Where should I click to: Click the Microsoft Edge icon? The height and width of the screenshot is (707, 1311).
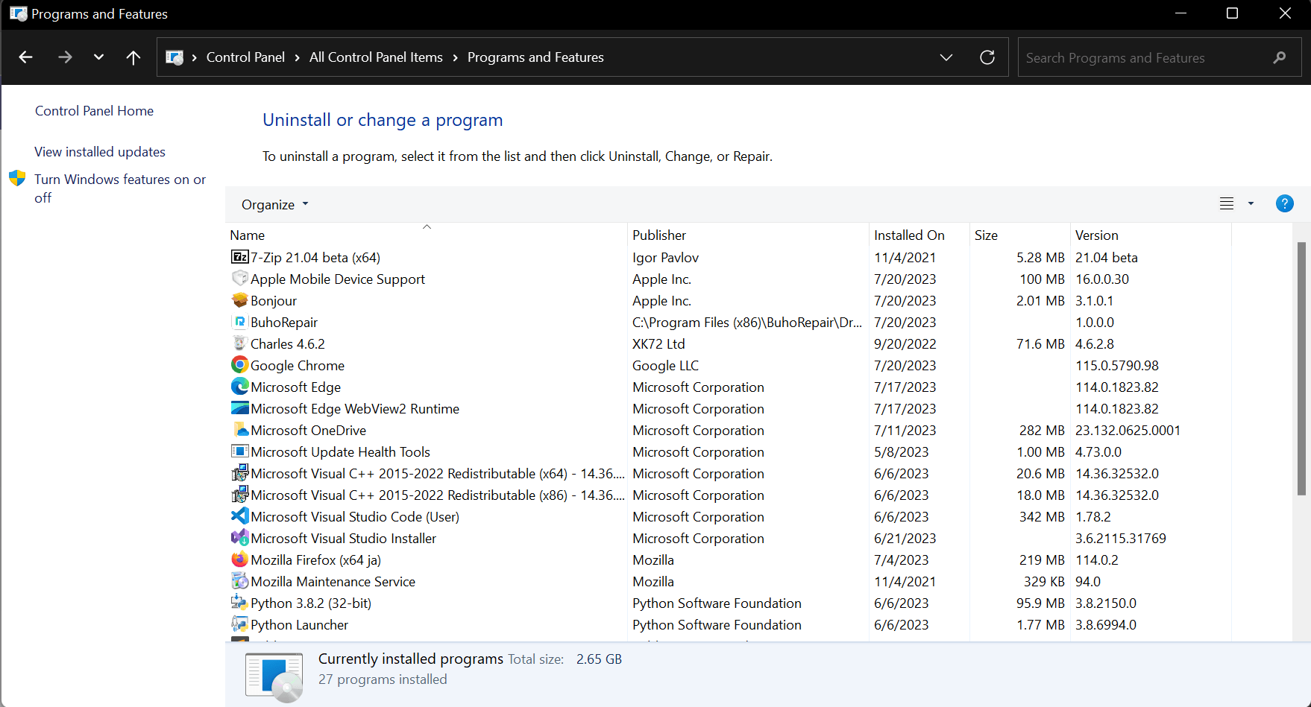[x=239, y=387]
